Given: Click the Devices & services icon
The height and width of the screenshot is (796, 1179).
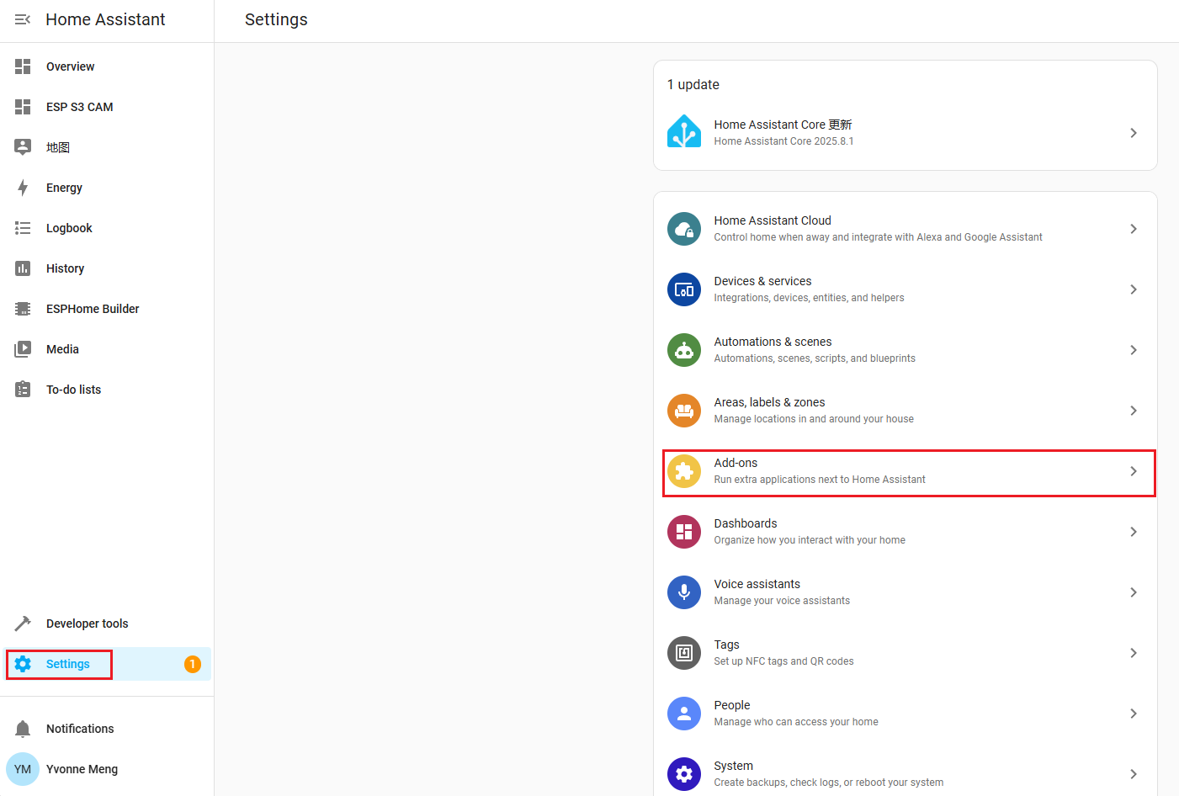Looking at the screenshot, I should 684,289.
